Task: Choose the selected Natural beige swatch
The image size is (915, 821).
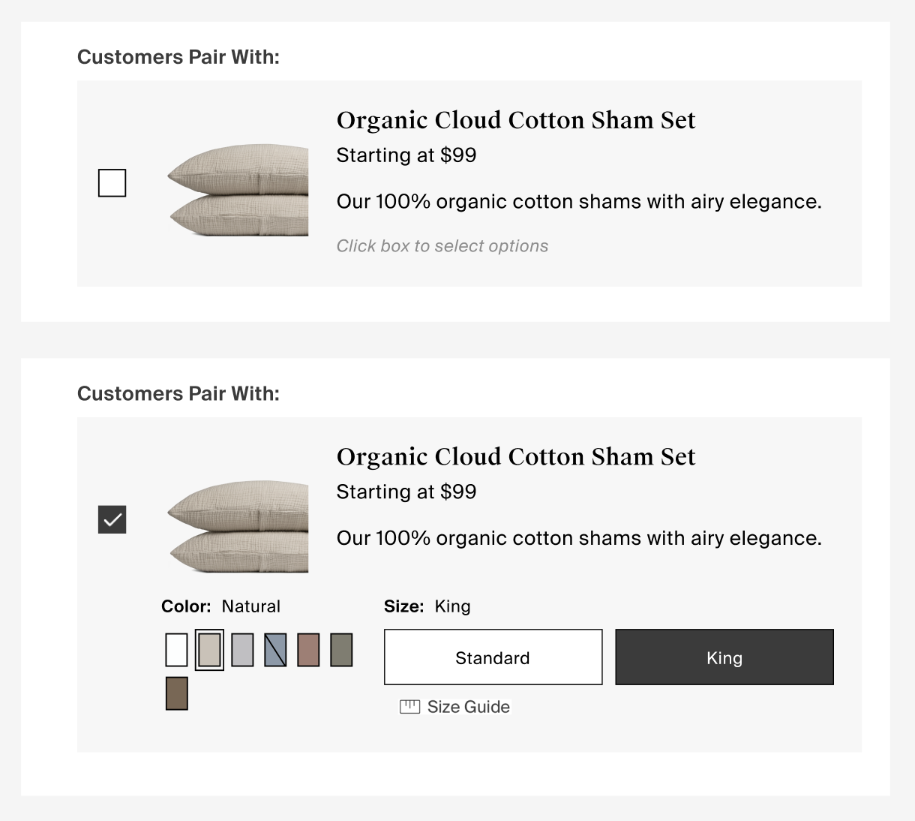Action: coord(209,650)
